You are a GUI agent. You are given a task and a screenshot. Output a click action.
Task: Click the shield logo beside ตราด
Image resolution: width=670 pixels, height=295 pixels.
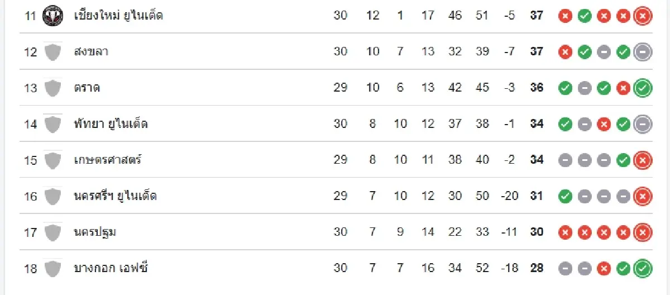point(52,88)
